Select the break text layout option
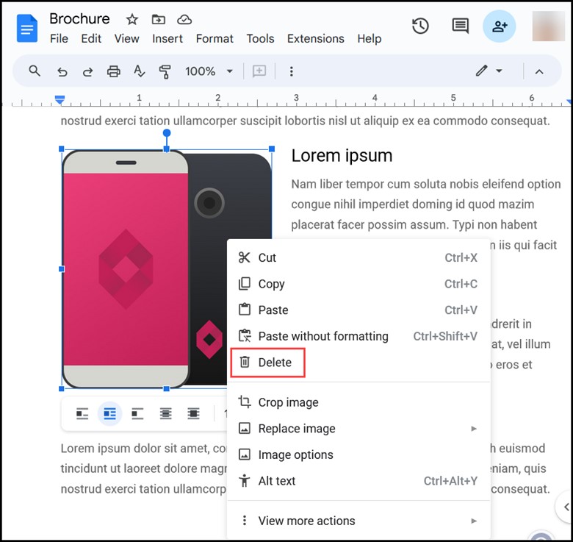The width and height of the screenshot is (573, 542). 137,413
